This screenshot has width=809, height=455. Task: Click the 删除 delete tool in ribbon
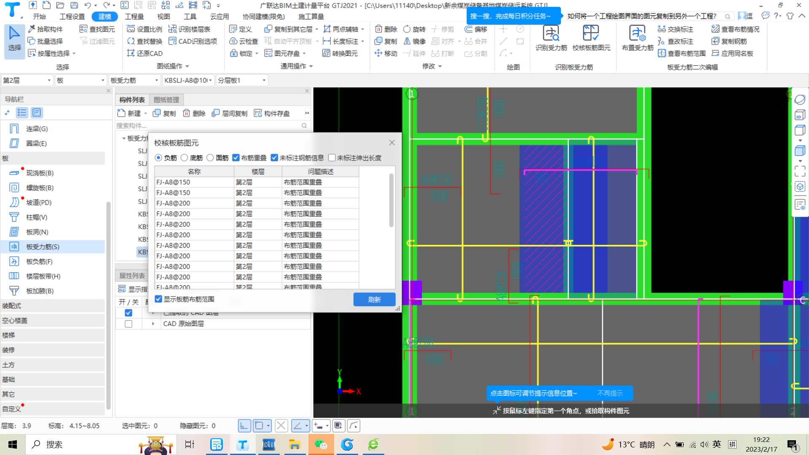pyautogui.click(x=386, y=29)
